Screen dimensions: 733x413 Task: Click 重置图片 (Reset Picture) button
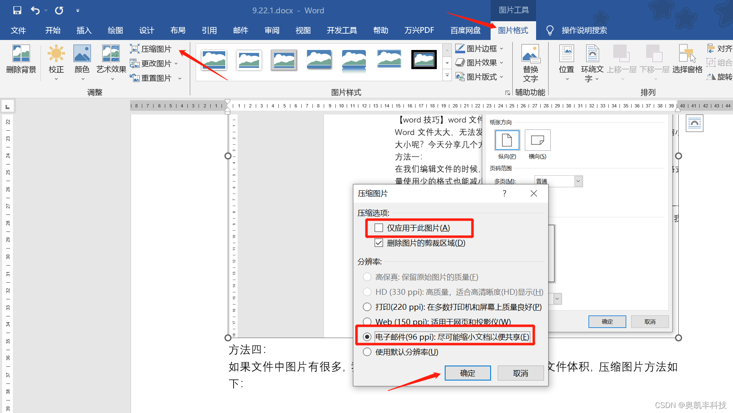(151, 78)
